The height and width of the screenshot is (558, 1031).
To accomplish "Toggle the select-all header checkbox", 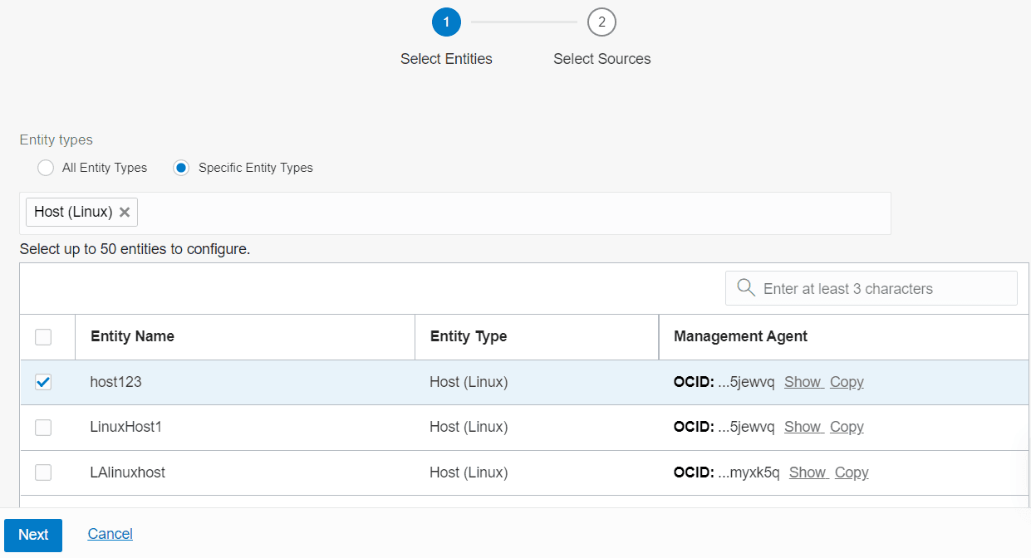I will pos(43,336).
